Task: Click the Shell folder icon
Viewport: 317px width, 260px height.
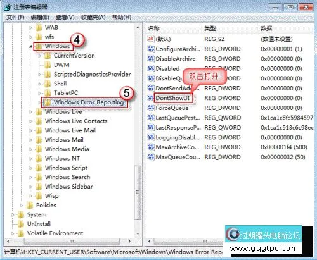Action: 48,84
